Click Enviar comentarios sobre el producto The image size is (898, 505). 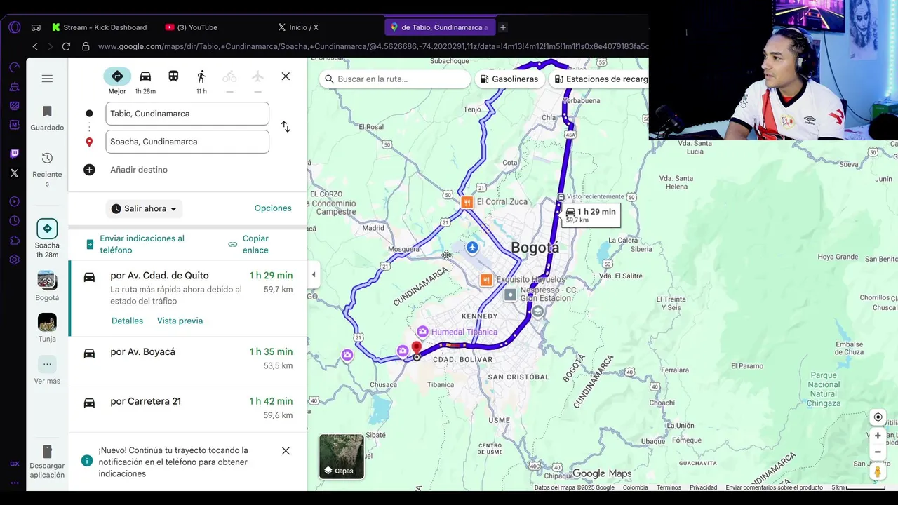point(774,487)
